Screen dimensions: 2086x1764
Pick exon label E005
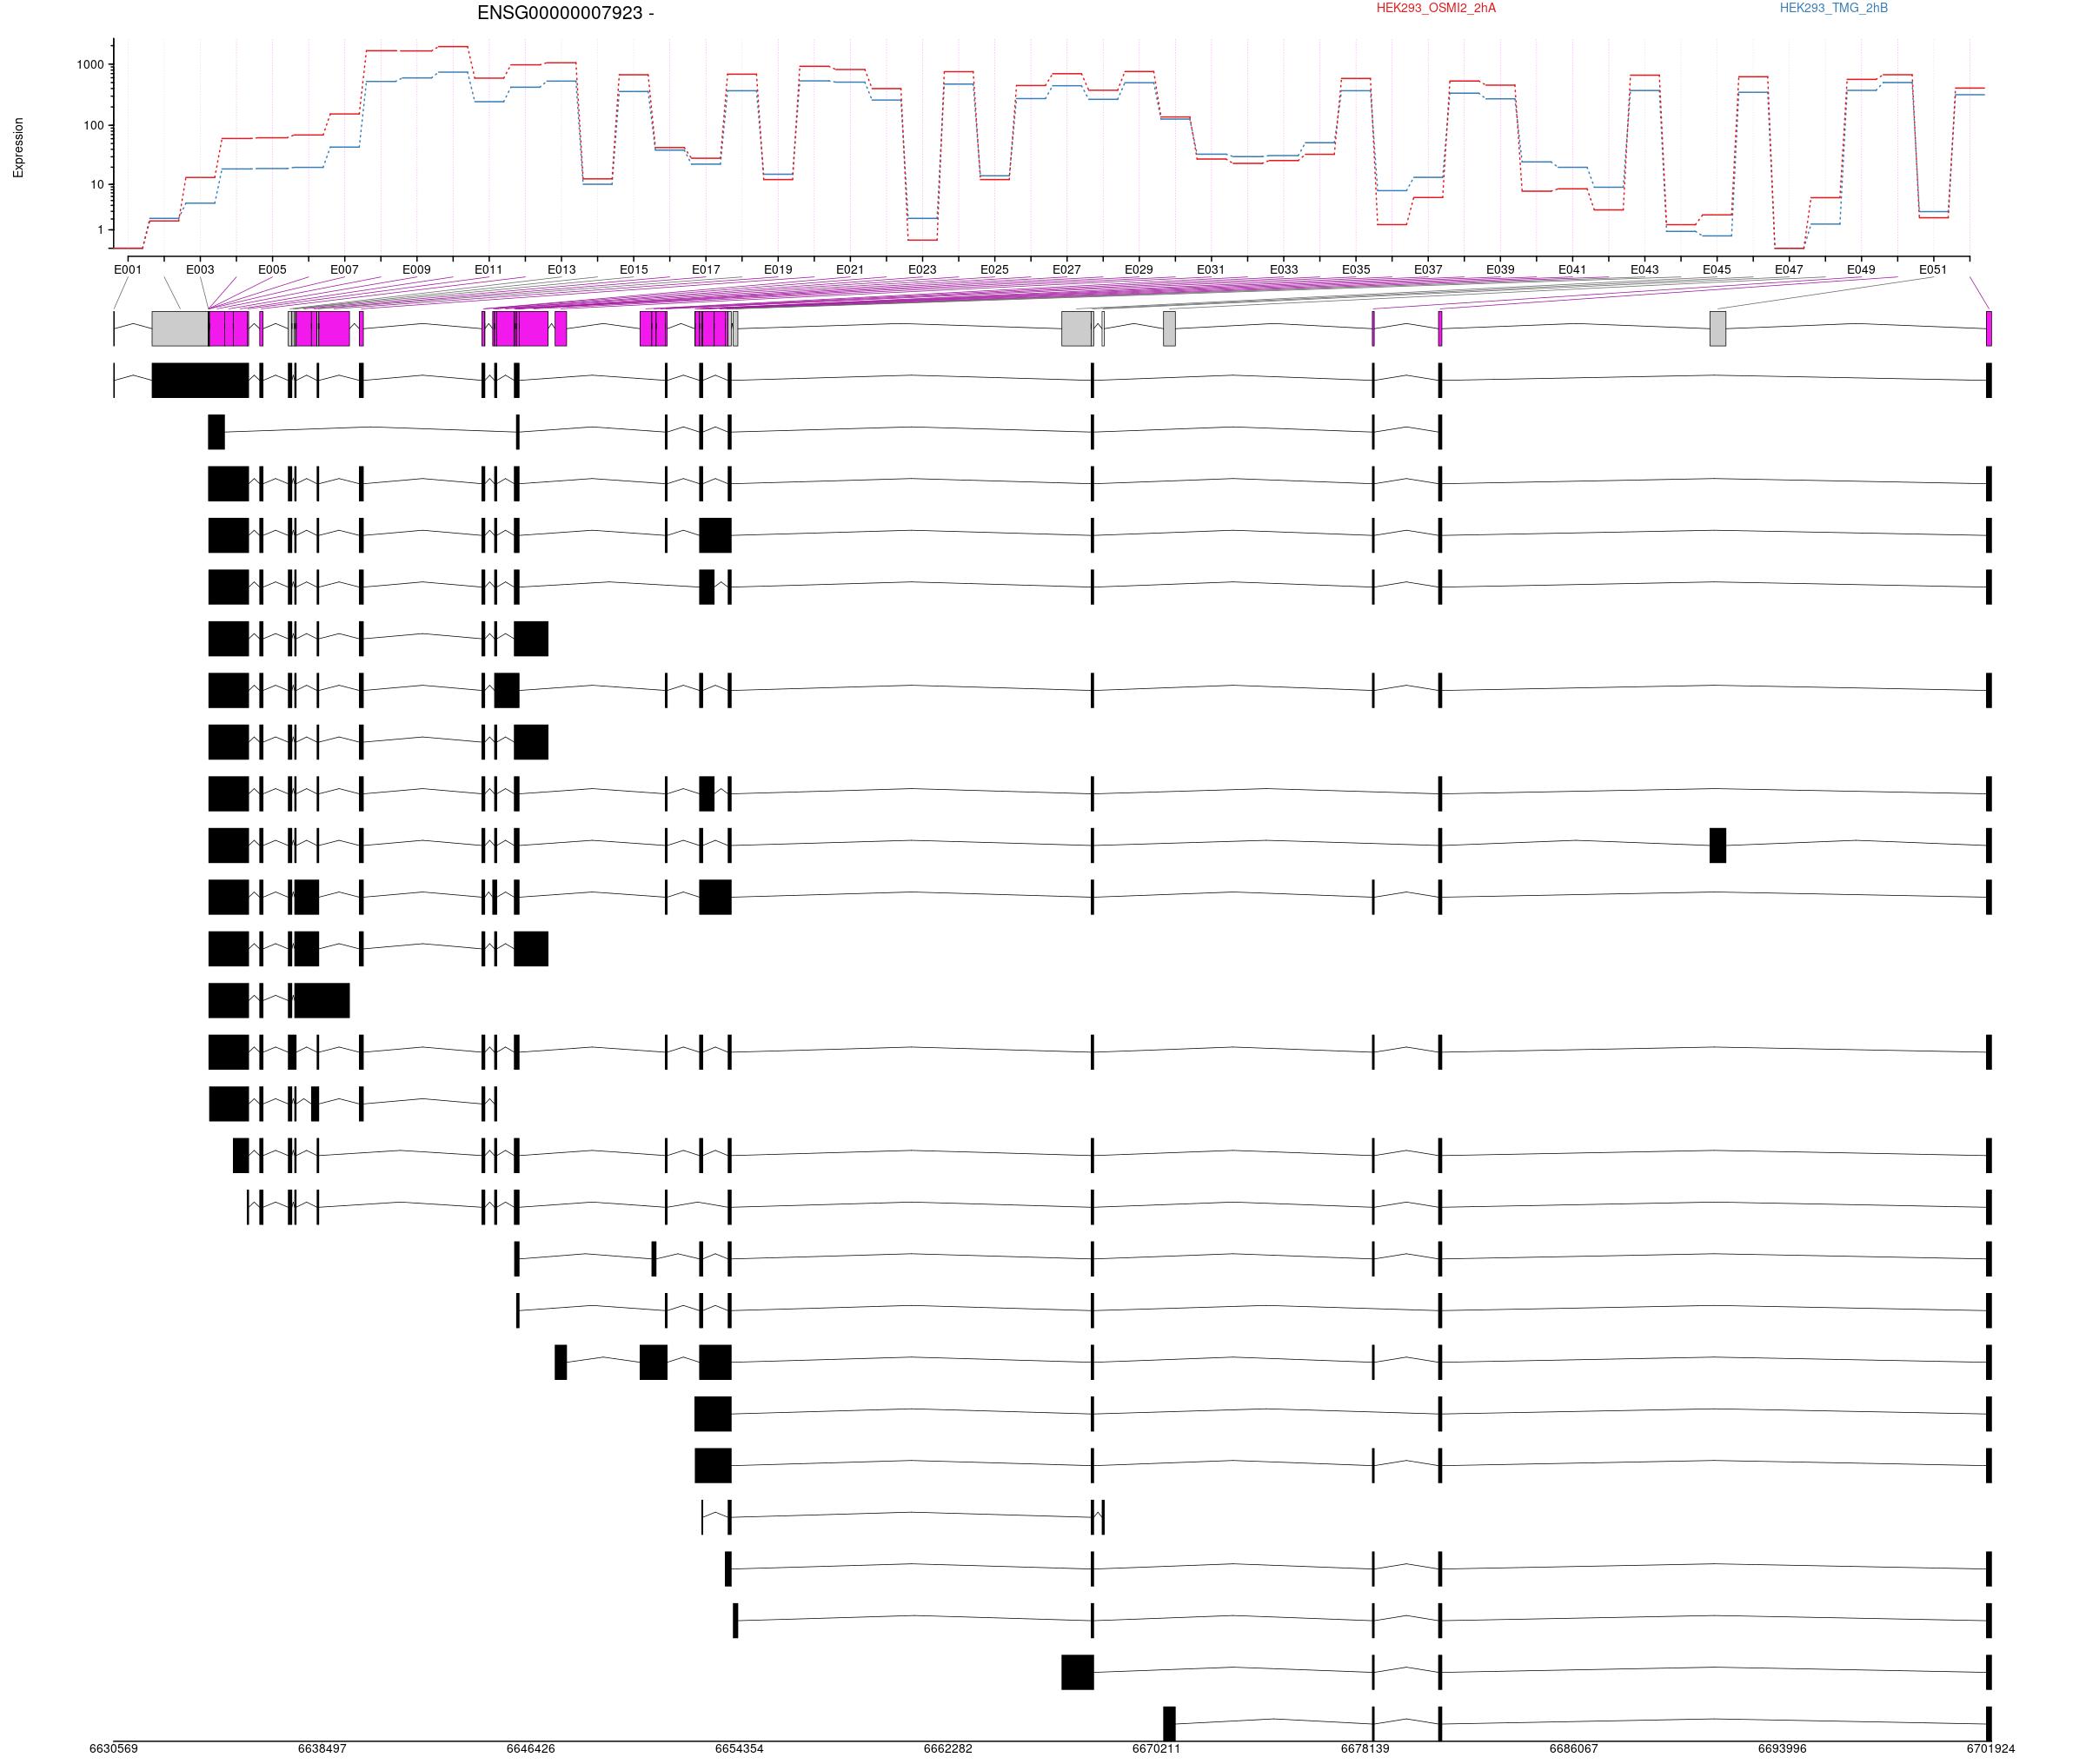point(272,270)
